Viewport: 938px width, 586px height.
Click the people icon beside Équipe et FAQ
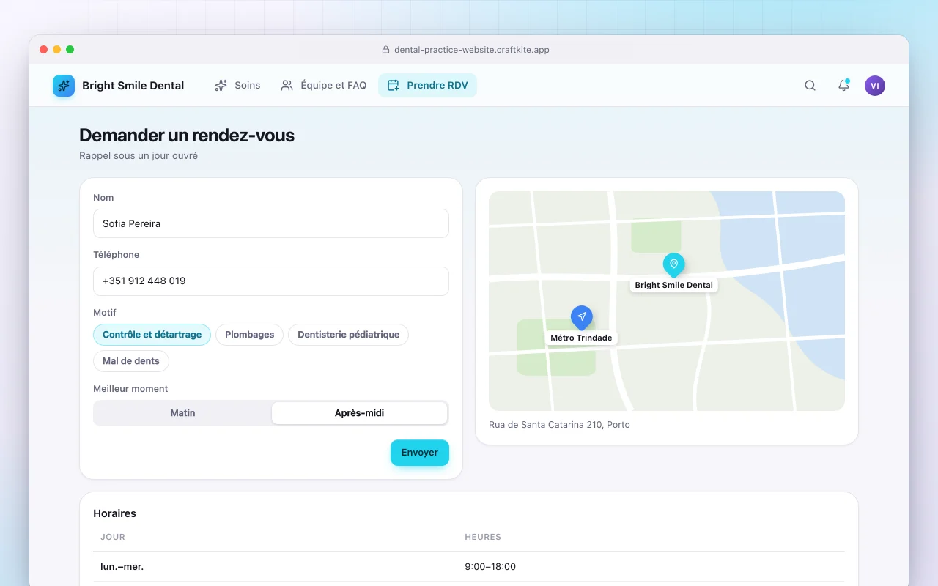pos(287,86)
